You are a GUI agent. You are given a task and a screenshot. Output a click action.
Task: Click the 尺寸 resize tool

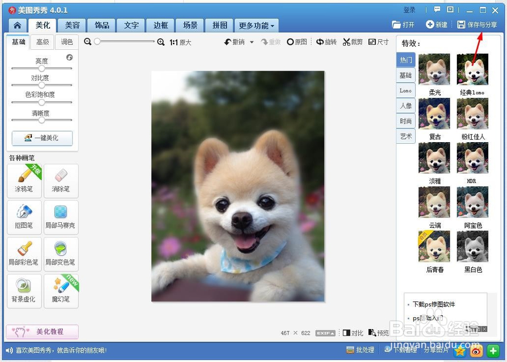click(x=378, y=42)
